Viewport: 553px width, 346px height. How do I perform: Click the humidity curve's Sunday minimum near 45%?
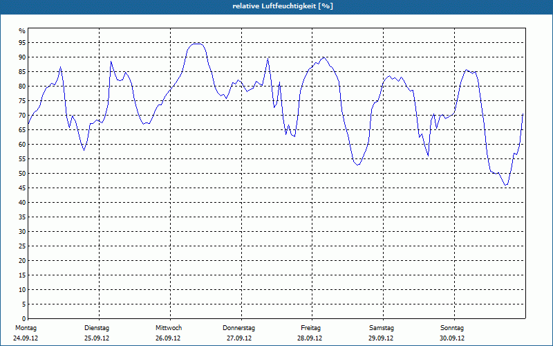(x=506, y=185)
